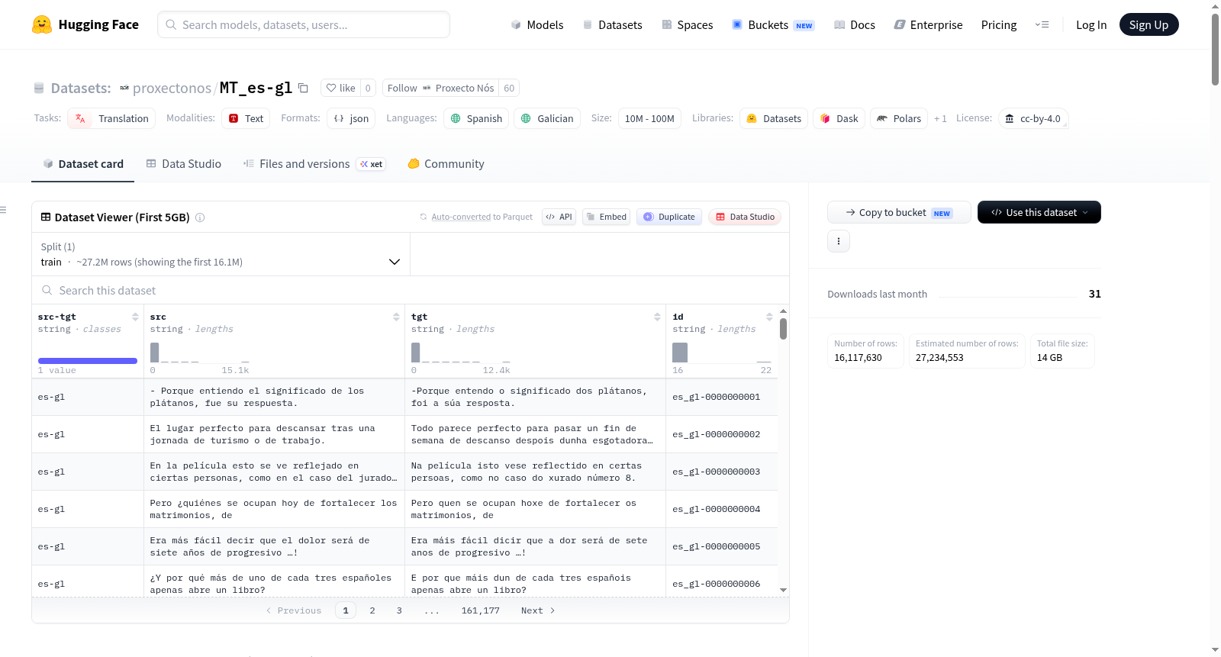Go to Next page of rows
The width and height of the screenshot is (1221, 657).
pos(538,610)
